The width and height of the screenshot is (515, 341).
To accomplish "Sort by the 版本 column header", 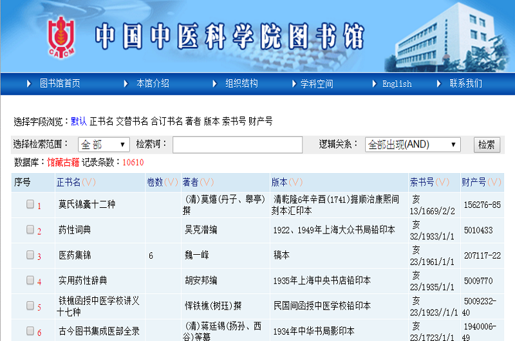I will tap(279, 182).
